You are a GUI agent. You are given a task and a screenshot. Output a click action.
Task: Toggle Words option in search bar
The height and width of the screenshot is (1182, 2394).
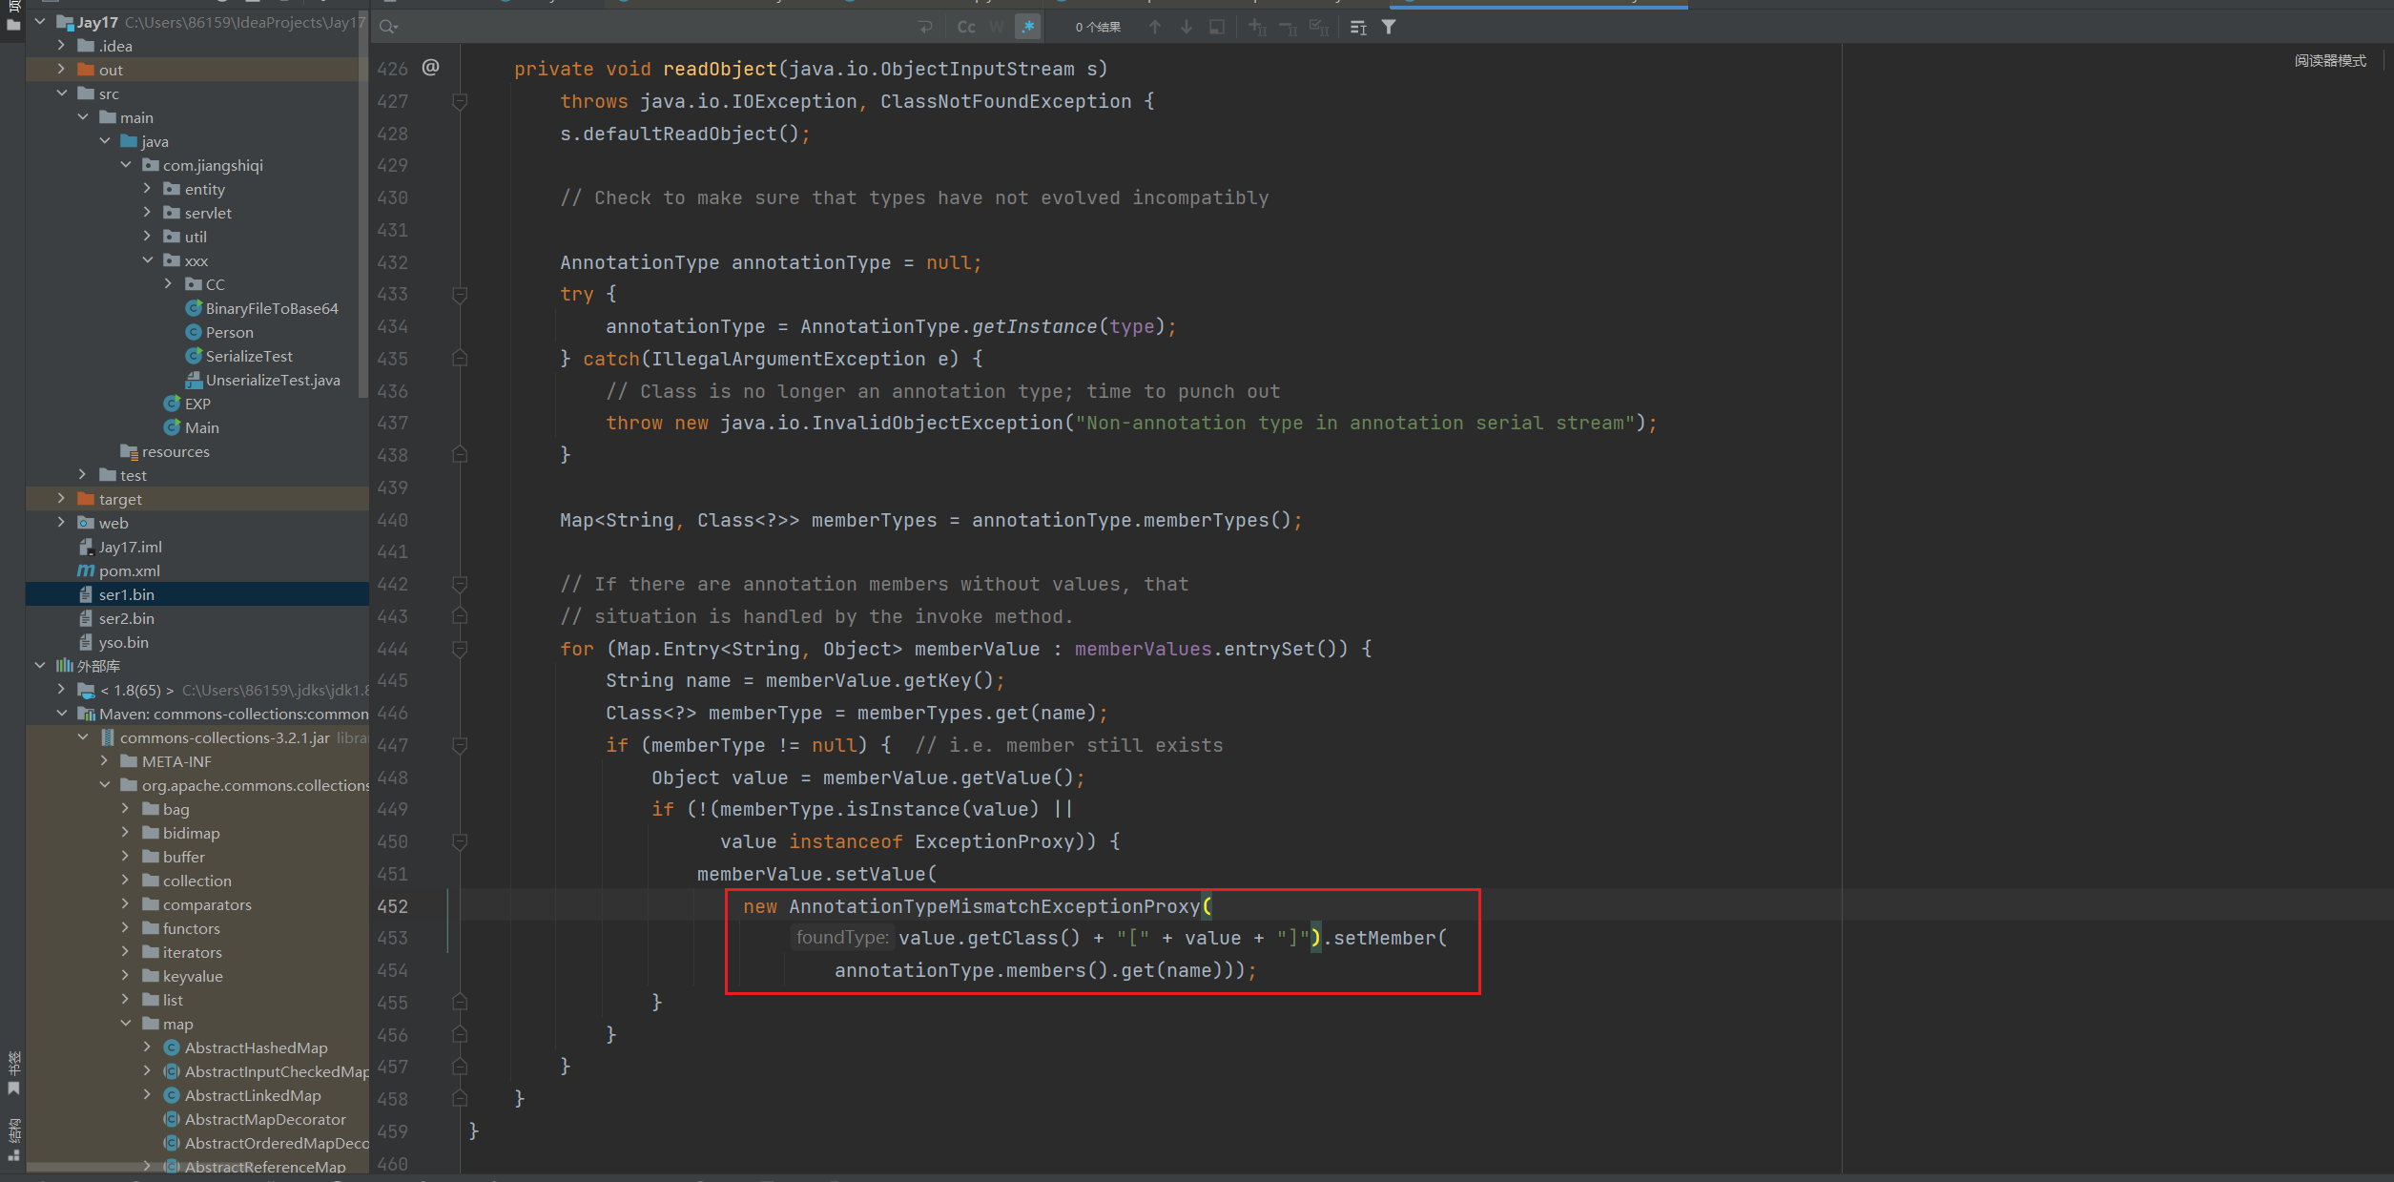[997, 27]
